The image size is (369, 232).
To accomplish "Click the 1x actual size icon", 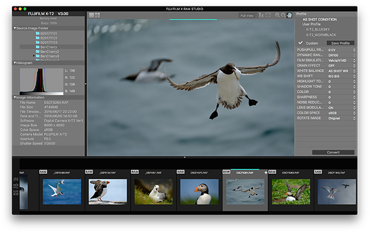I will click(x=261, y=16).
